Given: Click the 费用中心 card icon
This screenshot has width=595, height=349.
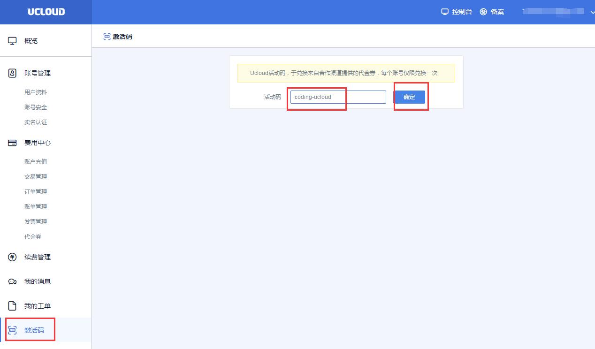Looking at the screenshot, I should [x=13, y=143].
